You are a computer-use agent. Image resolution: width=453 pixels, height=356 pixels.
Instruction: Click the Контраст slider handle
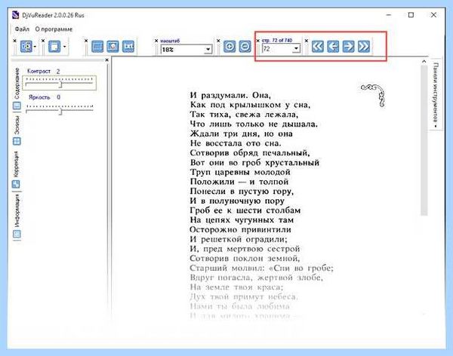pyautogui.click(x=60, y=84)
